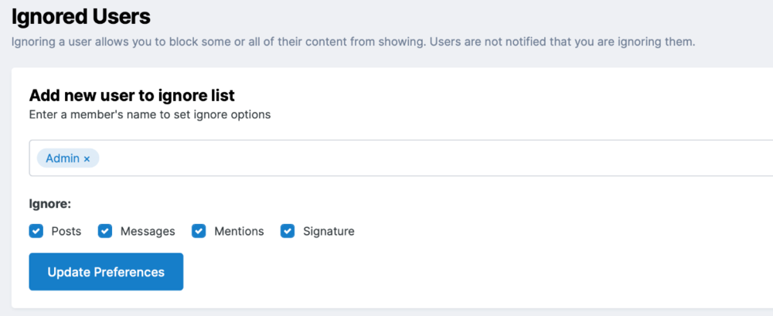
Task: Remove the Admin tag with its x
Action: pos(87,158)
